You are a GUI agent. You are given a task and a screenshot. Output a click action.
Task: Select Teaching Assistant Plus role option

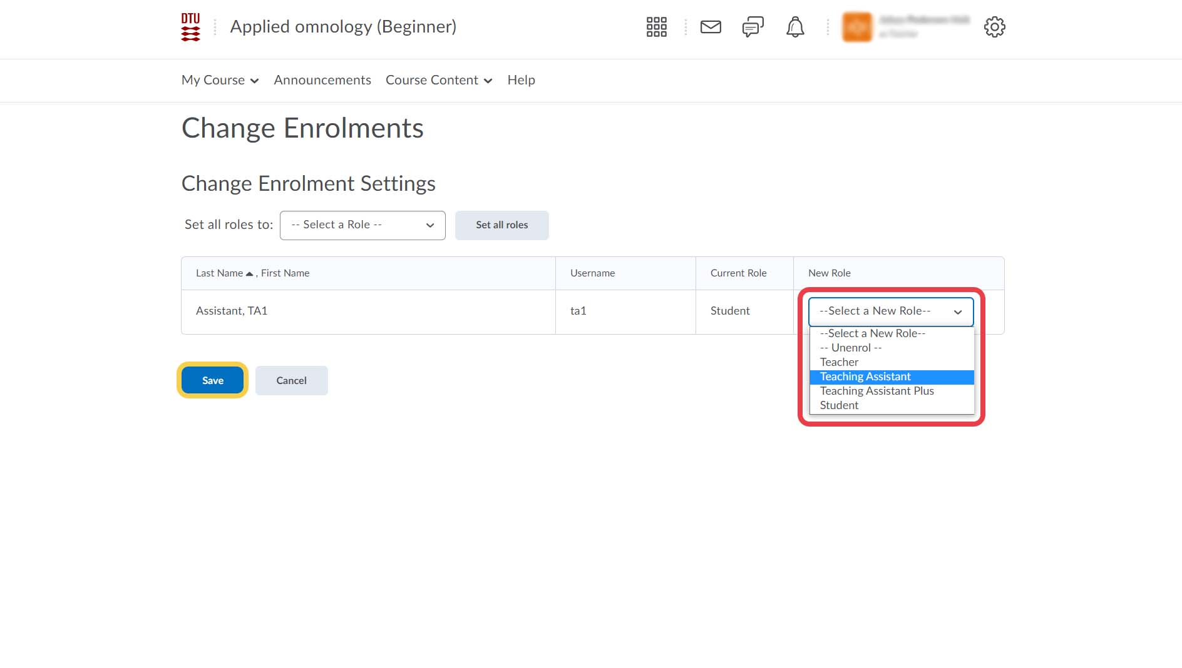pos(876,391)
